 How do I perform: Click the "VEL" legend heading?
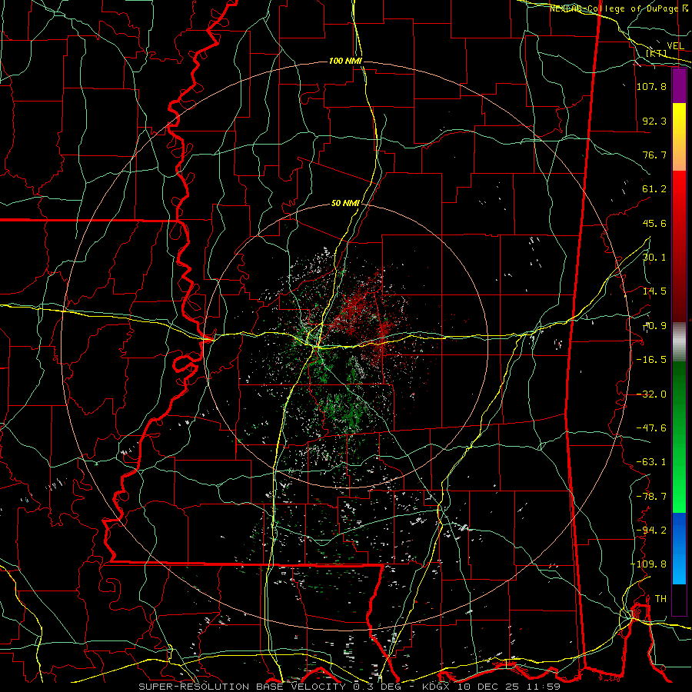[675, 46]
